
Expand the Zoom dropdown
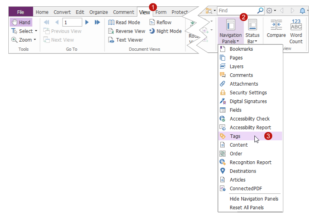pos(34,40)
